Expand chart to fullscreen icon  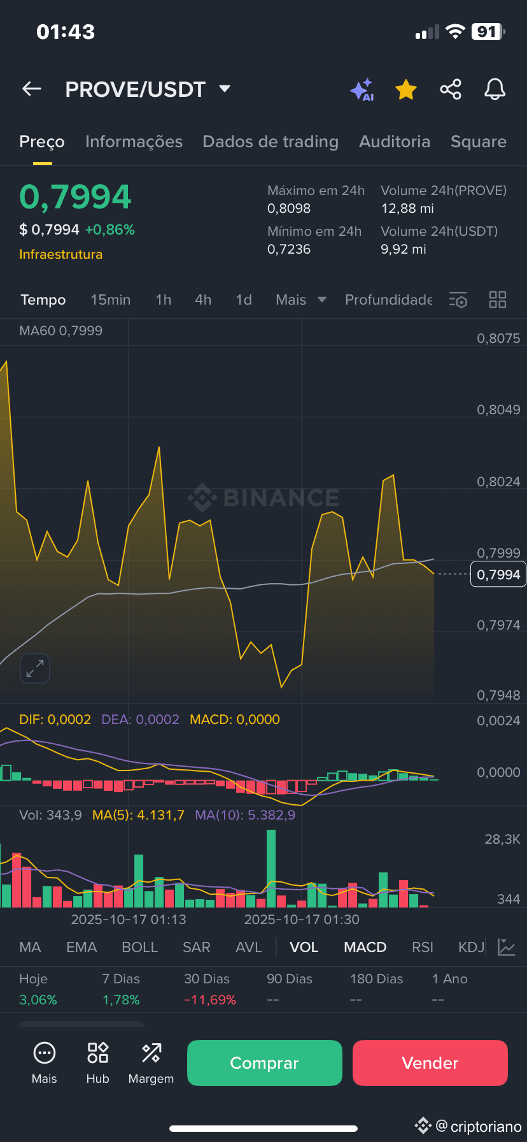35,669
